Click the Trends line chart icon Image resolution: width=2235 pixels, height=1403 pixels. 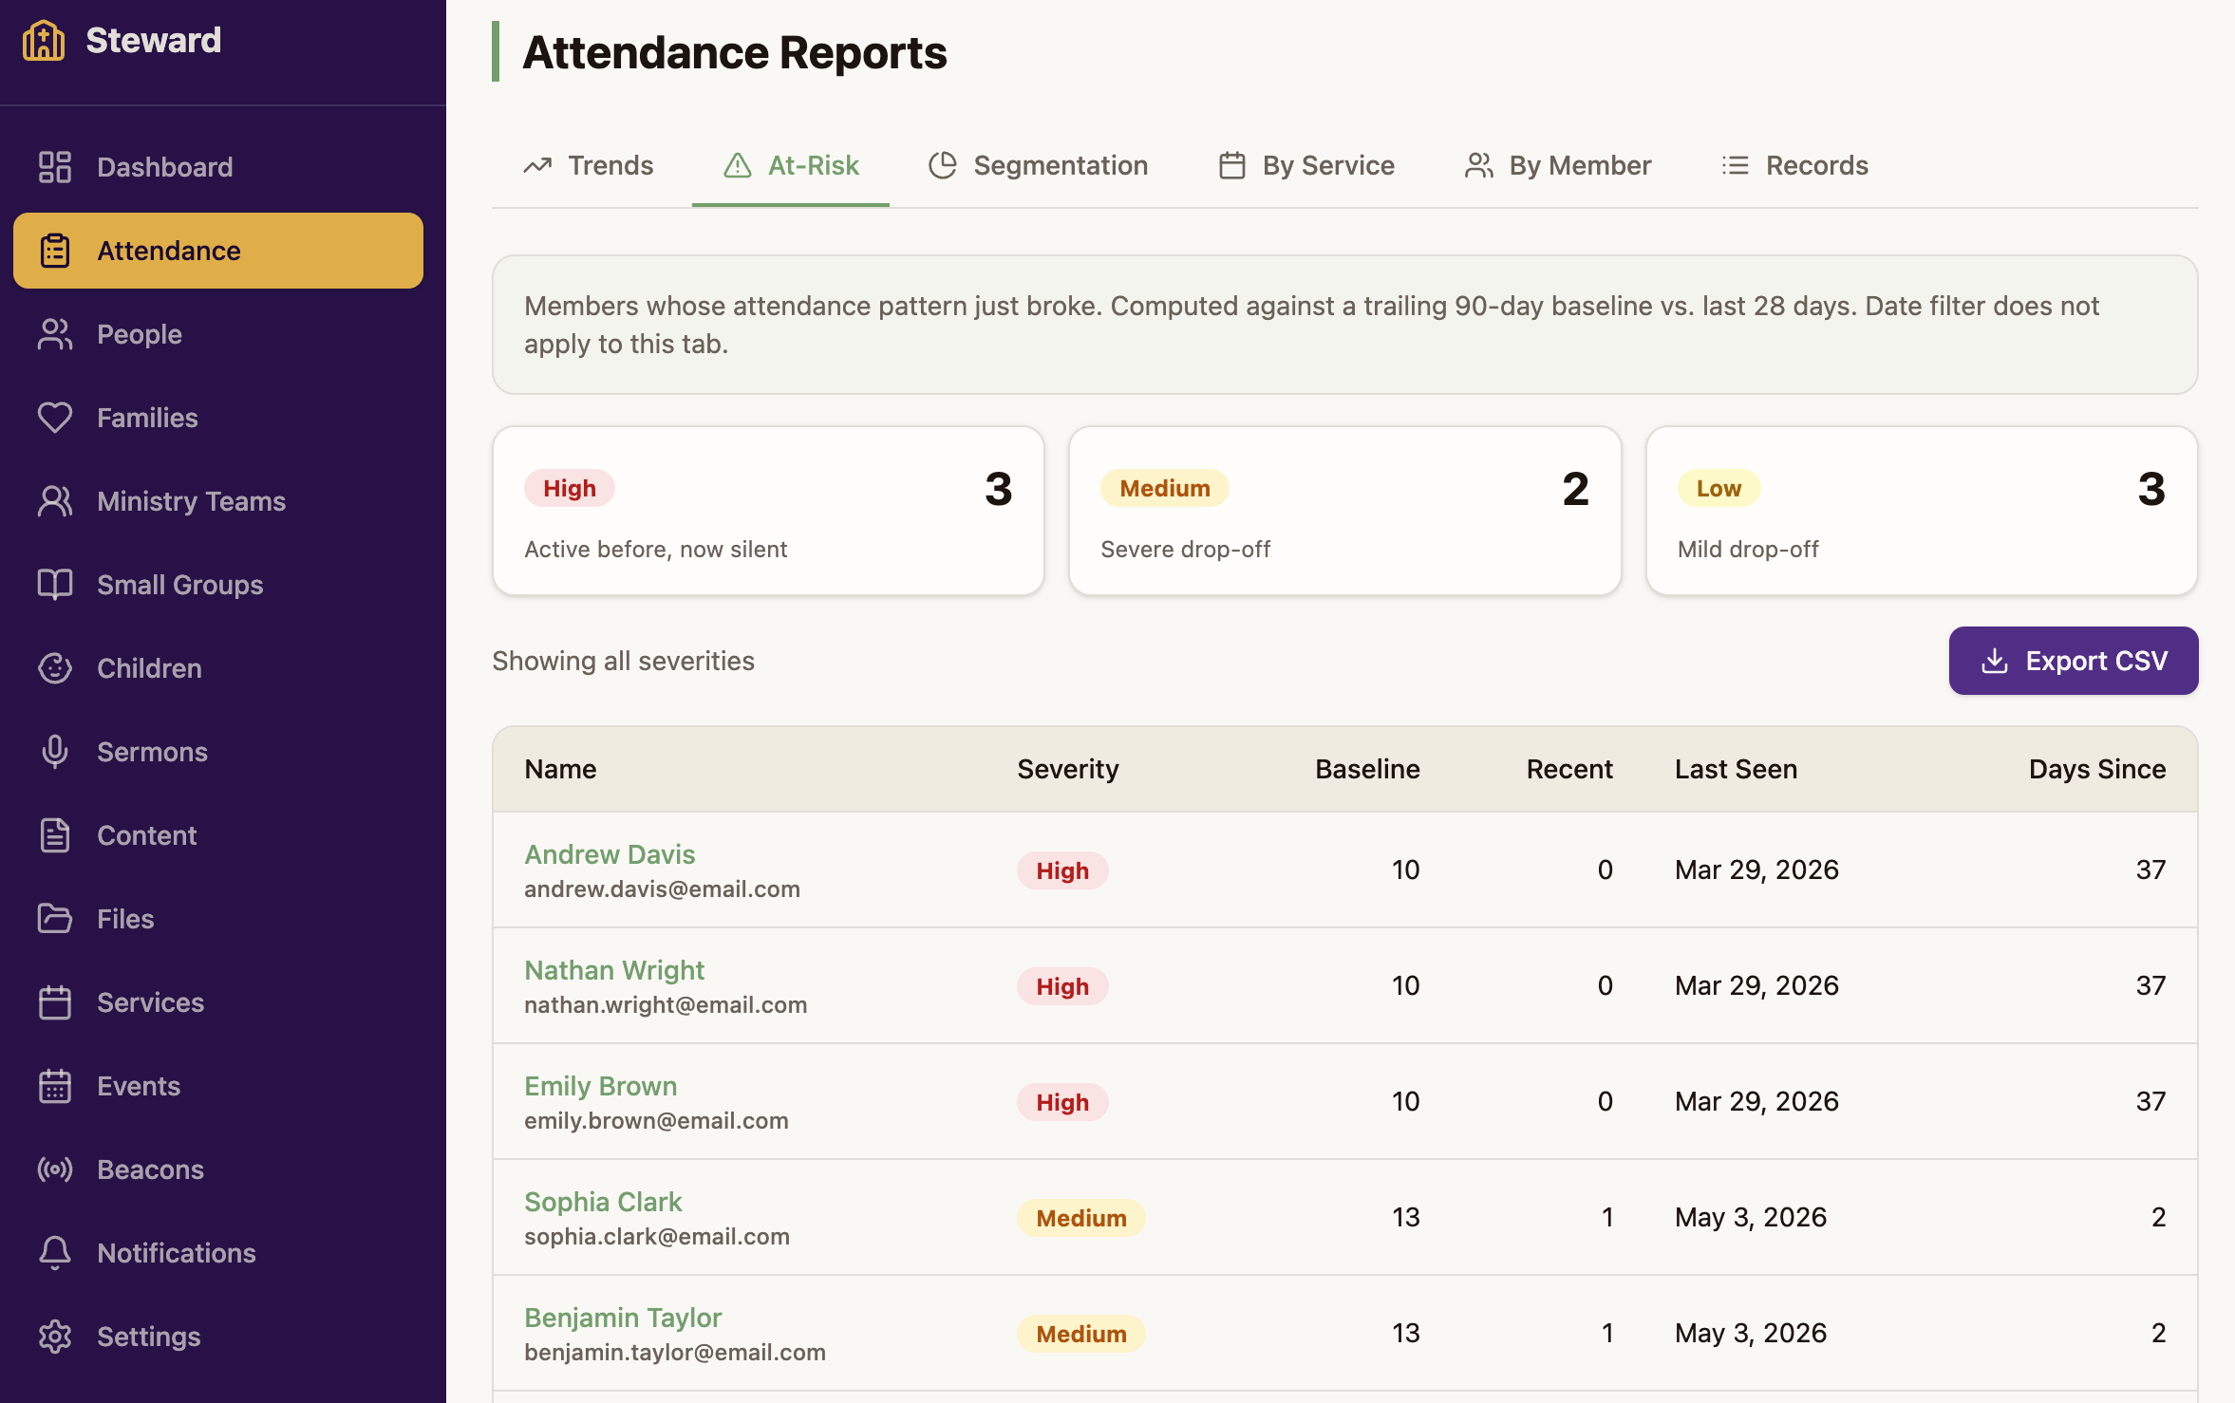[537, 165]
